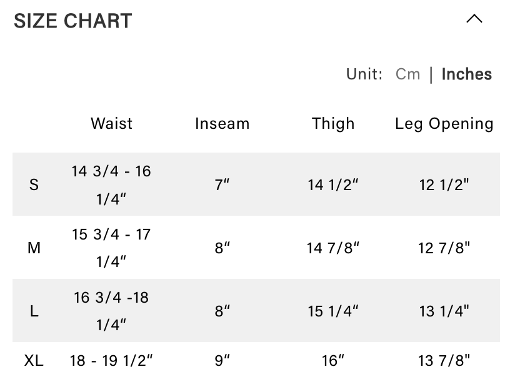Click the S size row label
This screenshot has height=389, width=505.
34,184
